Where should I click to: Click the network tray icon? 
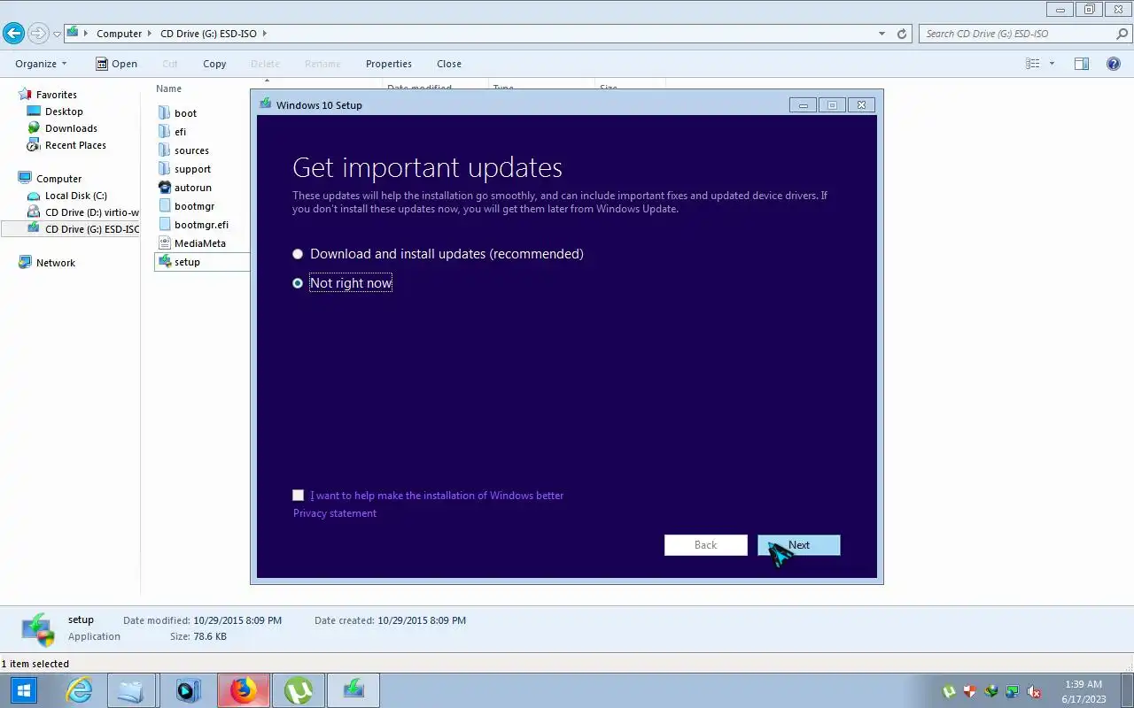[1013, 691]
